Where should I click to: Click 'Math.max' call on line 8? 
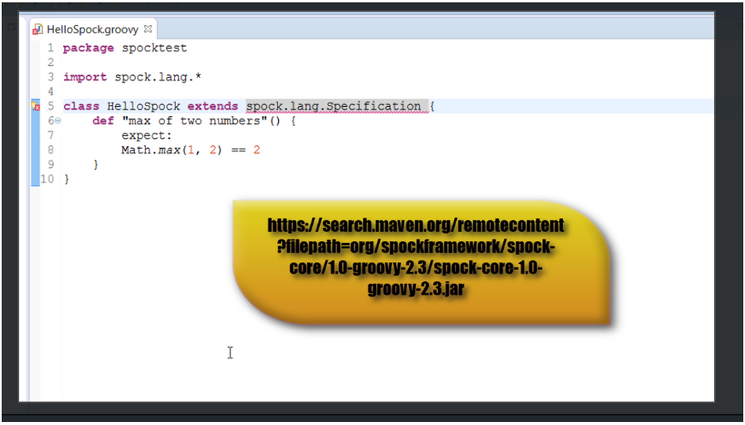(150, 150)
